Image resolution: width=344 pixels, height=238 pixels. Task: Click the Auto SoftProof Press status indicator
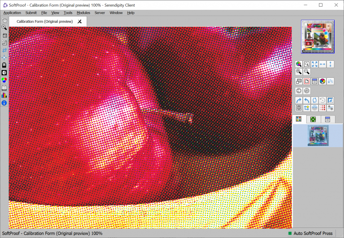point(310,234)
